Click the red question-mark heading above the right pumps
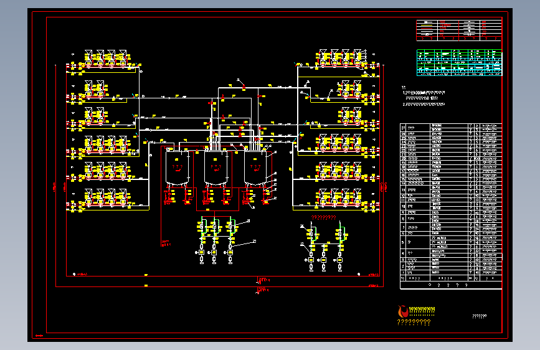Screen dimensions: 540x350 point(323,217)
